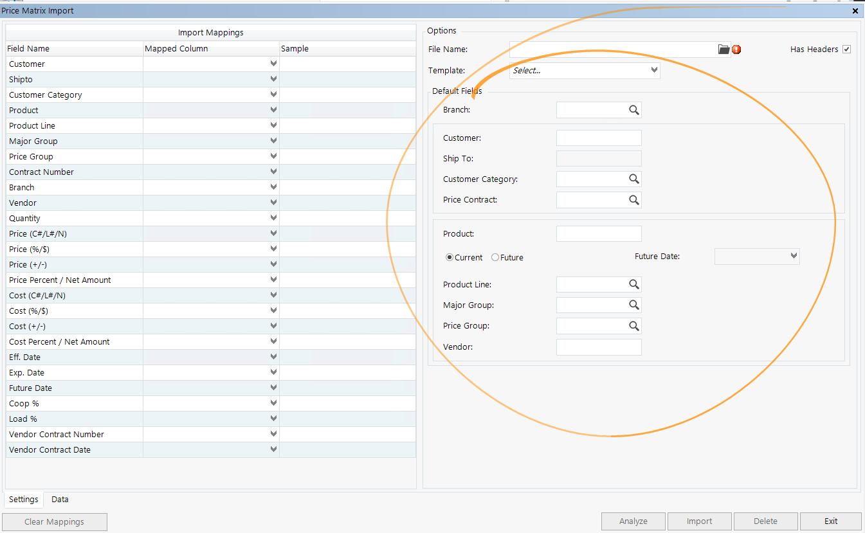The image size is (865, 533).
Task: Select the Settings tab
Action: 23,499
